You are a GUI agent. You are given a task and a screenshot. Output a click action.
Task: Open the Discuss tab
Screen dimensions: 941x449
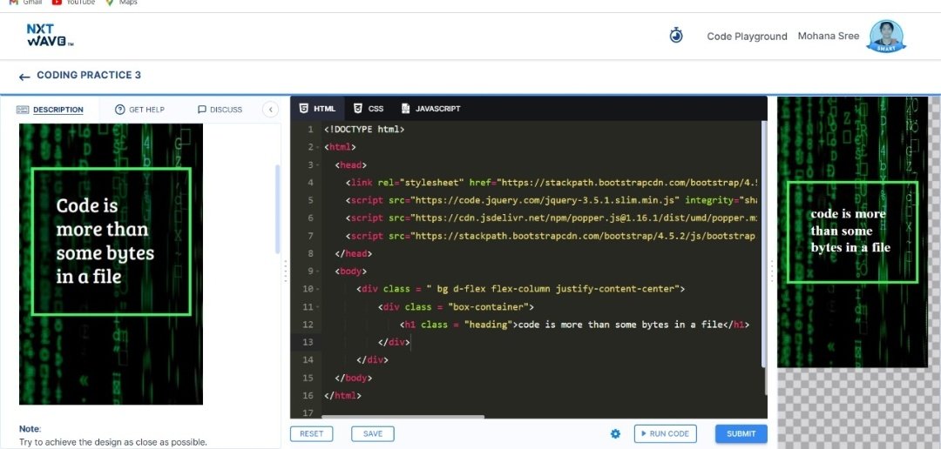pos(220,110)
